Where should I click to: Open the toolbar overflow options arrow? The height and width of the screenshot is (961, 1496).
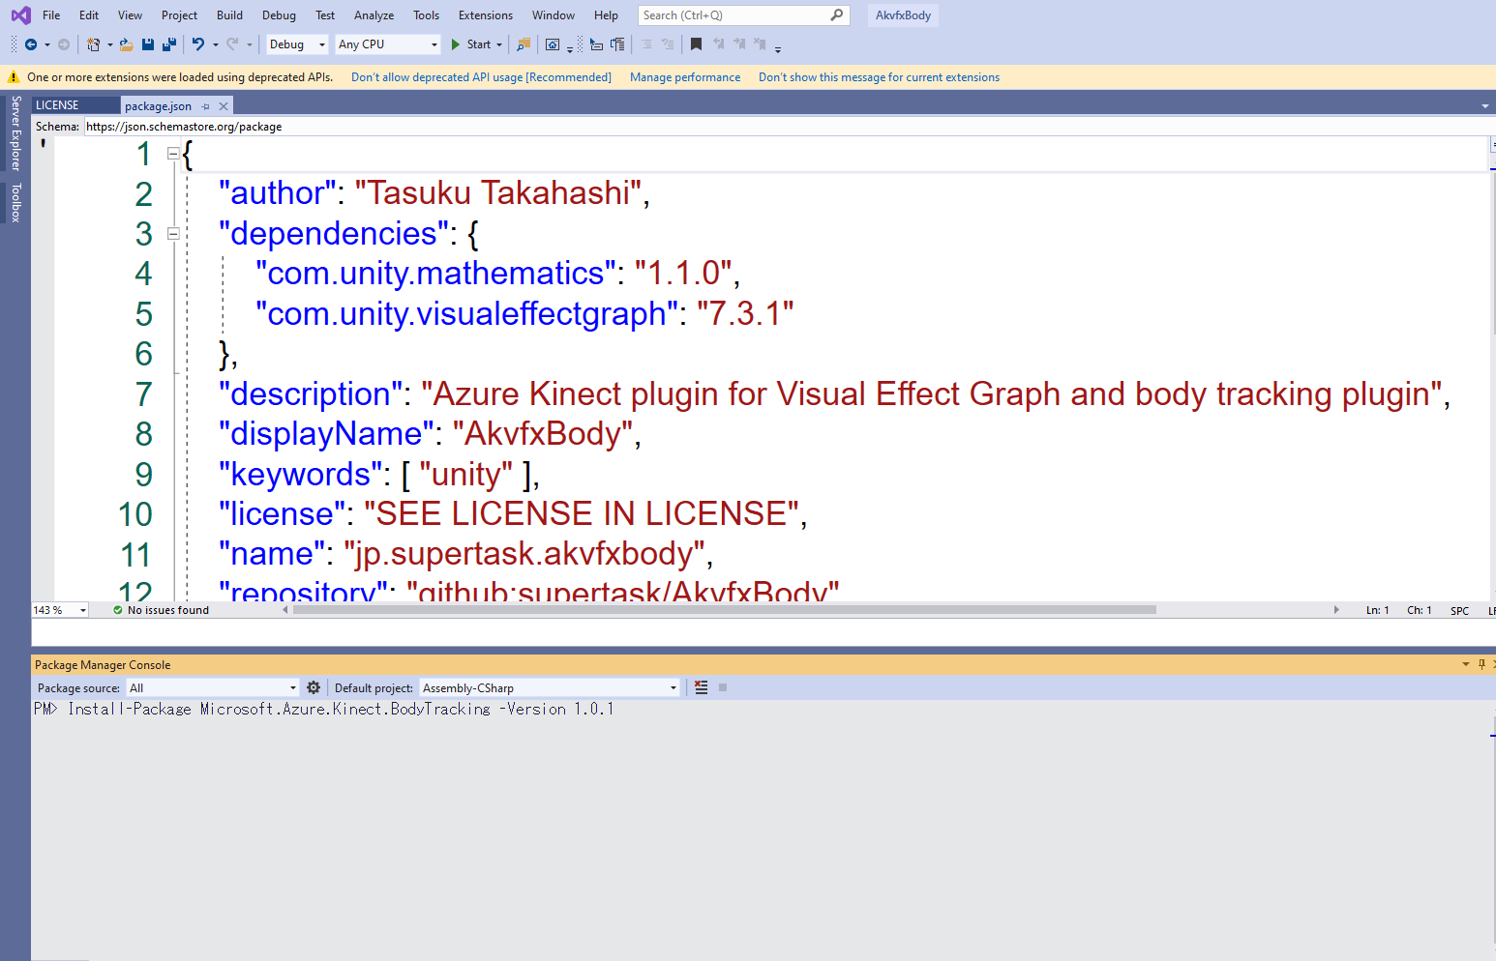pos(778,47)
